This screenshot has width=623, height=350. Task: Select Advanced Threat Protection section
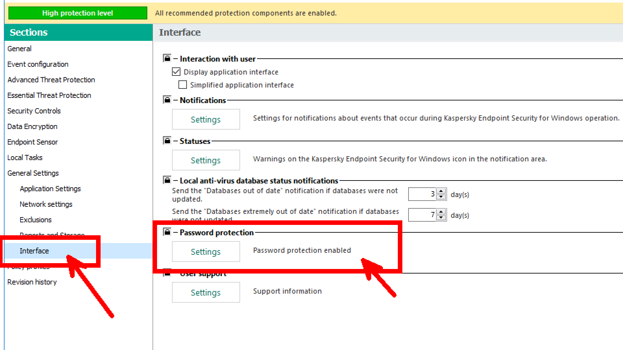(51, 80)
